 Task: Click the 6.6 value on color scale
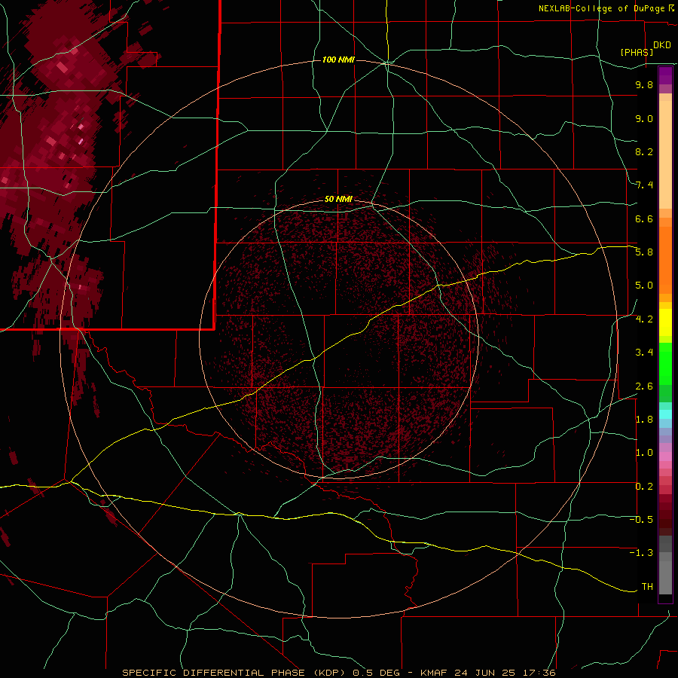[644, 218]
